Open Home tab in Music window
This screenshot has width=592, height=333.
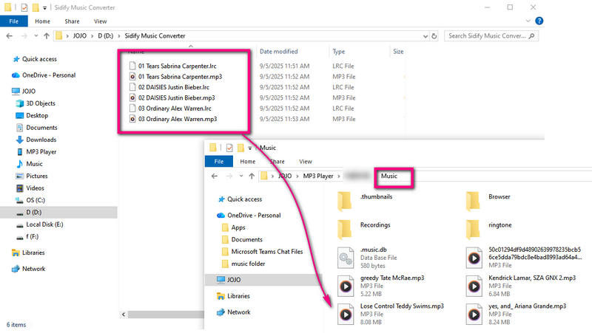(248, 162)
